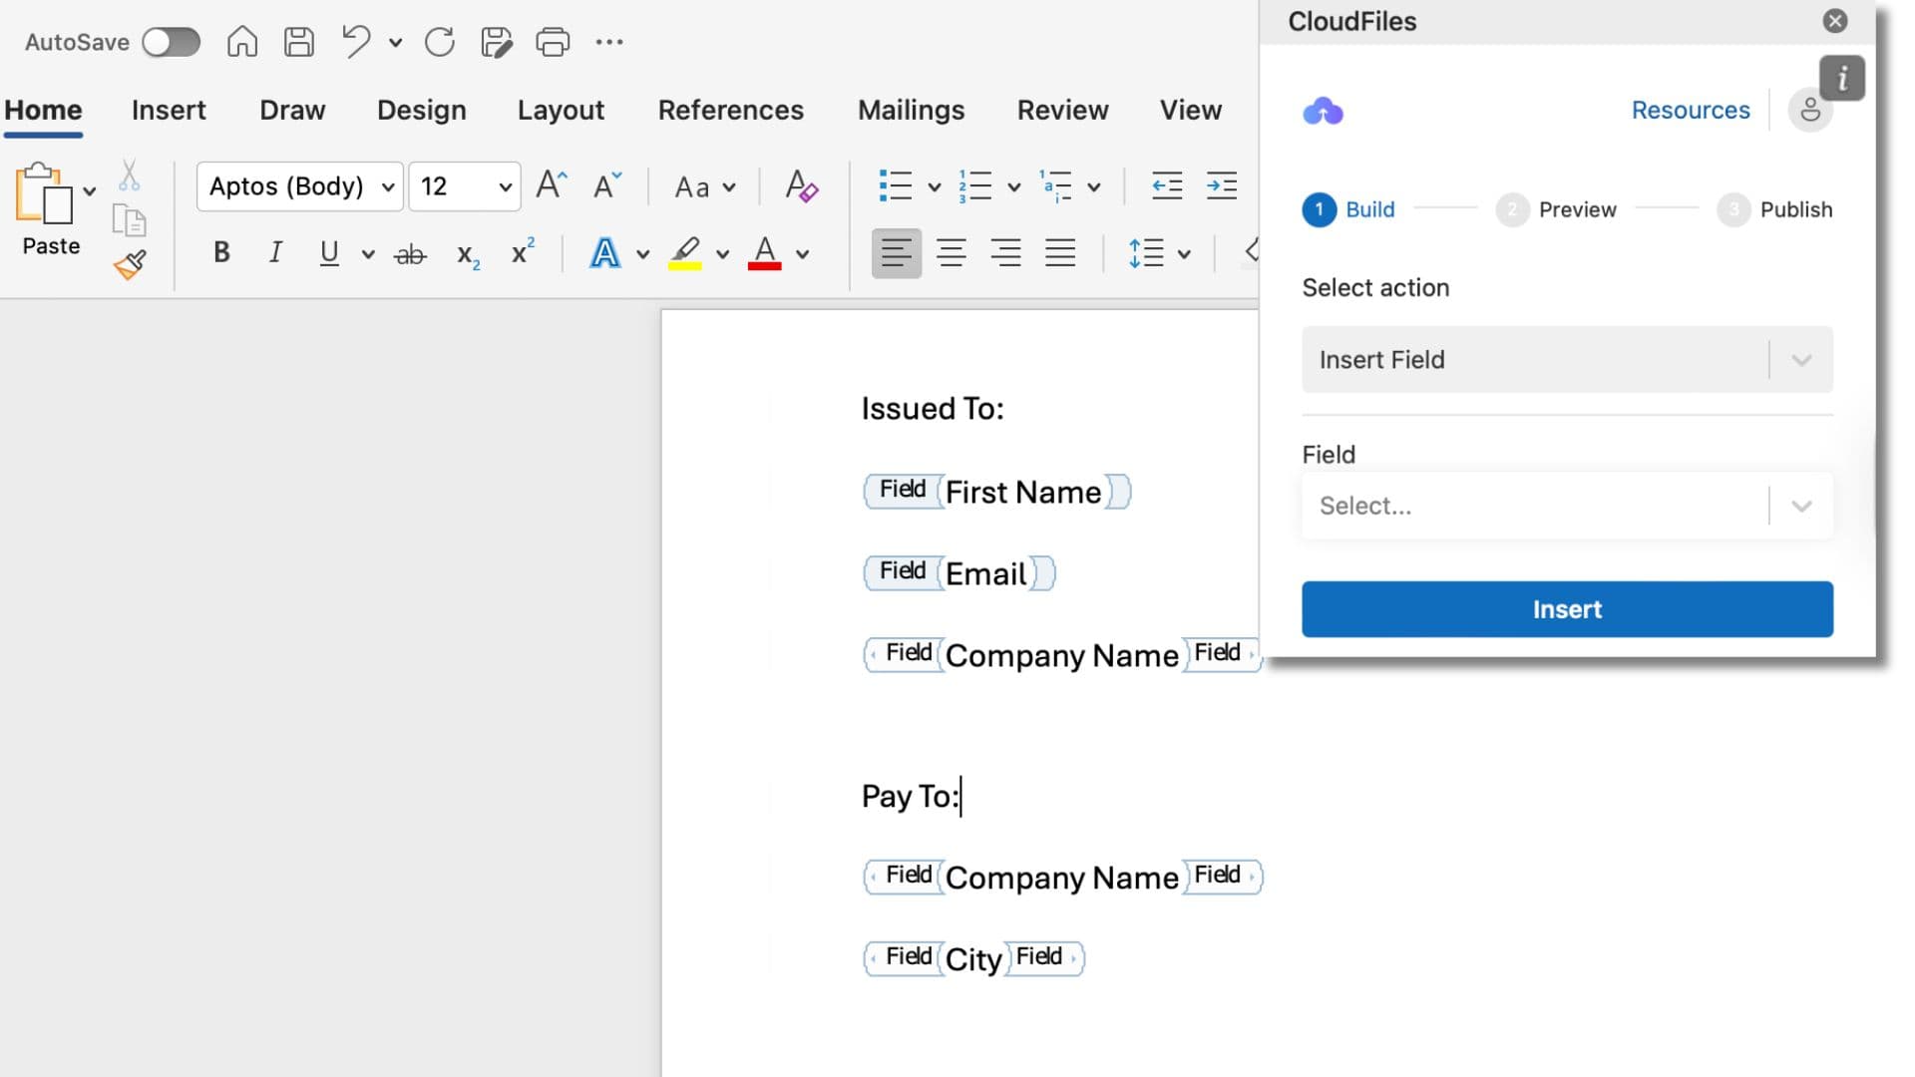Apply yellow text highlight color
This screenshot has width=1915, height=1077.
point(688,253)
